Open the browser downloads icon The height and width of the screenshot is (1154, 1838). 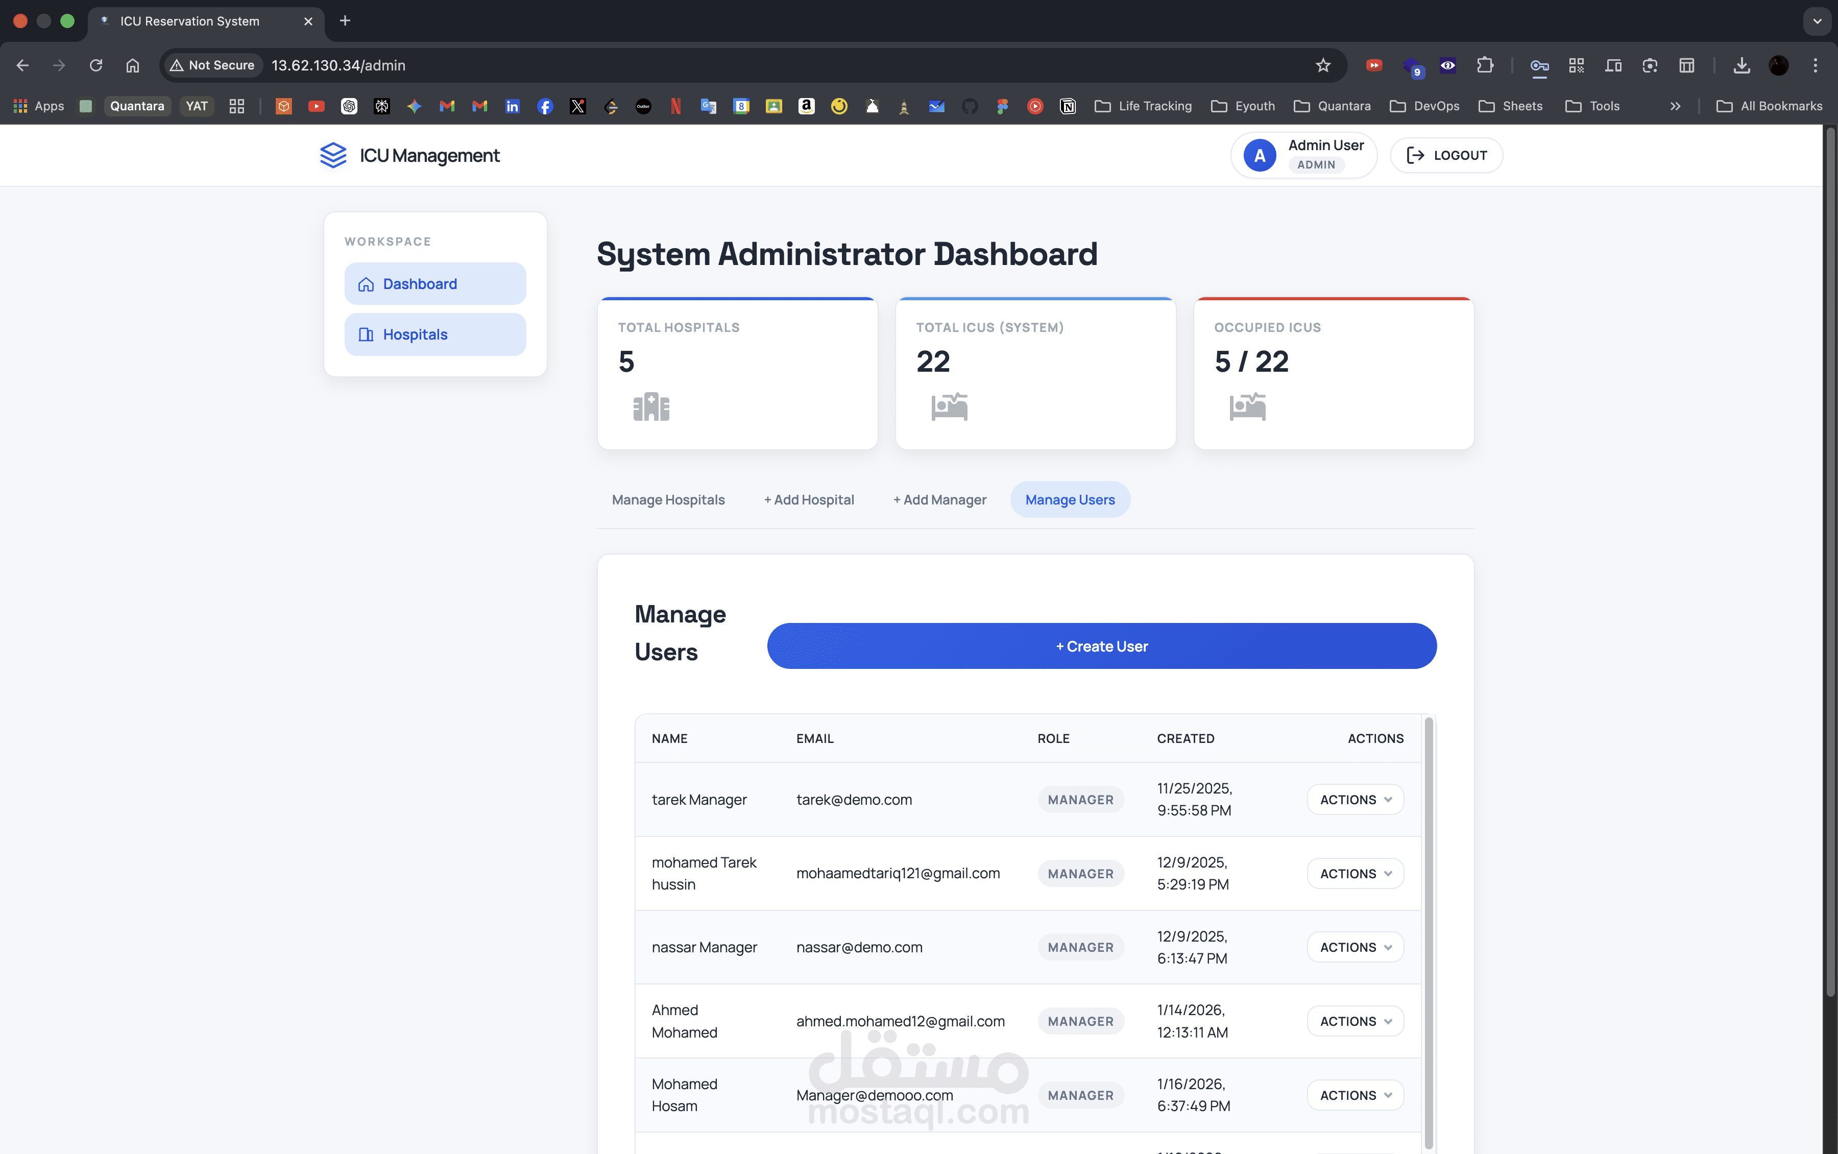(x=1741, y=66)
